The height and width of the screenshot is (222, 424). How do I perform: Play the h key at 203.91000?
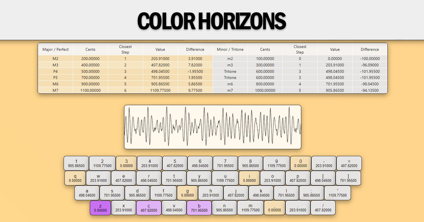pos(211,193)
